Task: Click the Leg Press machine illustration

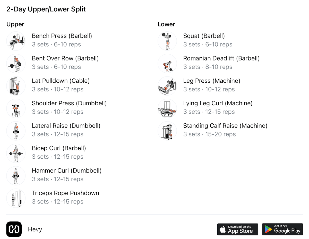Action: tap(167, 86)
